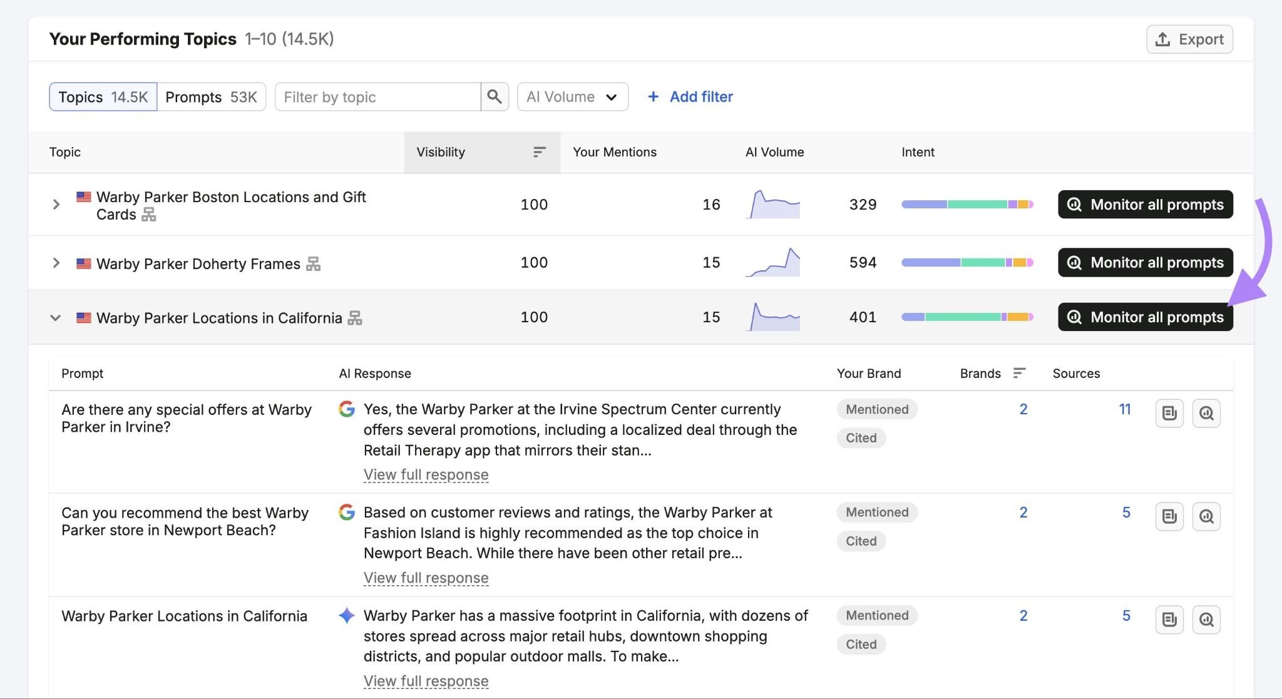Open brands count 2 for the Newport Beach prompt
Viewport: 1282px width, 699px height.
tap(1023, 513)
